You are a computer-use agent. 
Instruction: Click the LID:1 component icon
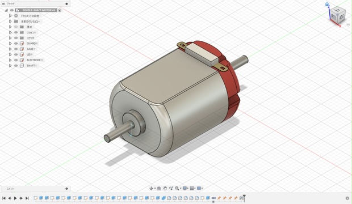click(x=22, y=54)
